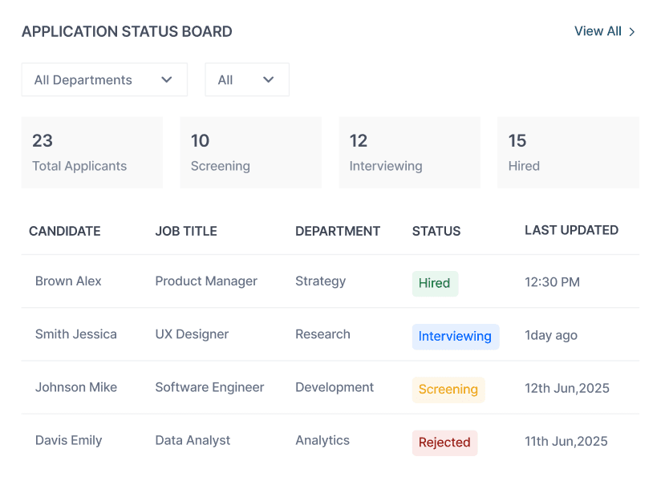Select Smith Jessica's UX Designer entry
This screenshot has height=489, width=661.
click(x=192, y=334)
